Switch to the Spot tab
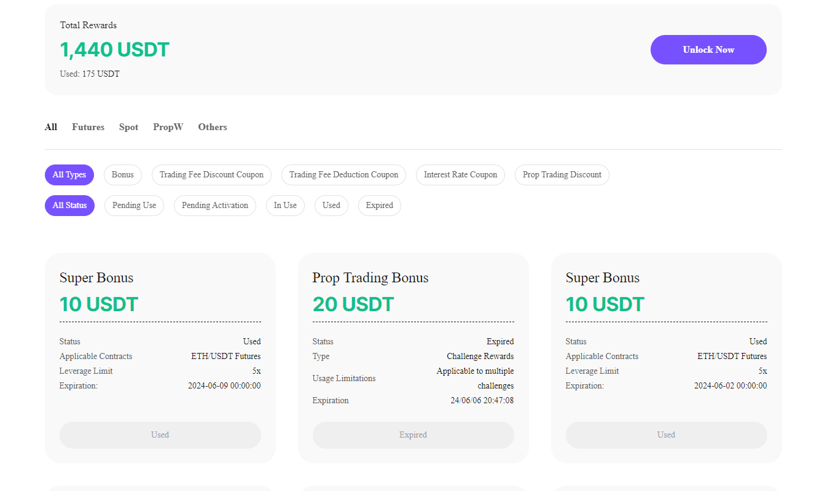838x491 pixels. pyautogui.click(x=128, y=127)
